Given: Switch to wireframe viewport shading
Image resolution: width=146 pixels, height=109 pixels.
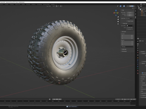Looking at the screenshot, I should pos(129,6).
